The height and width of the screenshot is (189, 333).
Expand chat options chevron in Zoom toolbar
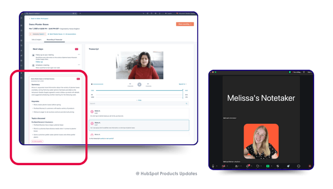tap(252, 166)
